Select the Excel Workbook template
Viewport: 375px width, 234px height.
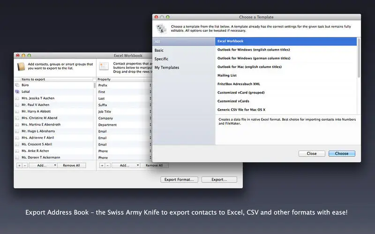(x=286, y=41)
